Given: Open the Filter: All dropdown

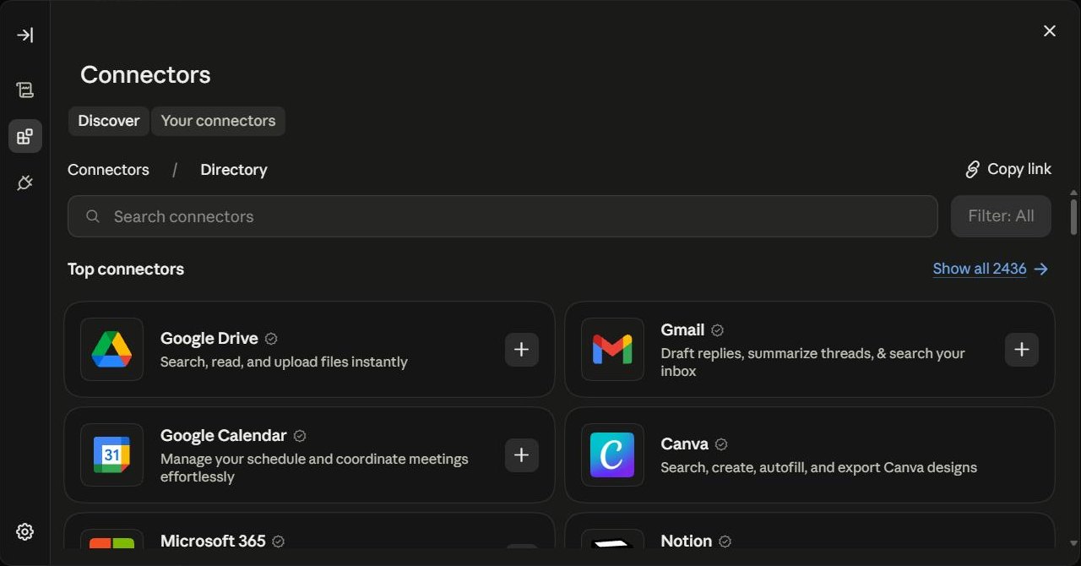Looking at the screenshot, I should [1001, 216].
